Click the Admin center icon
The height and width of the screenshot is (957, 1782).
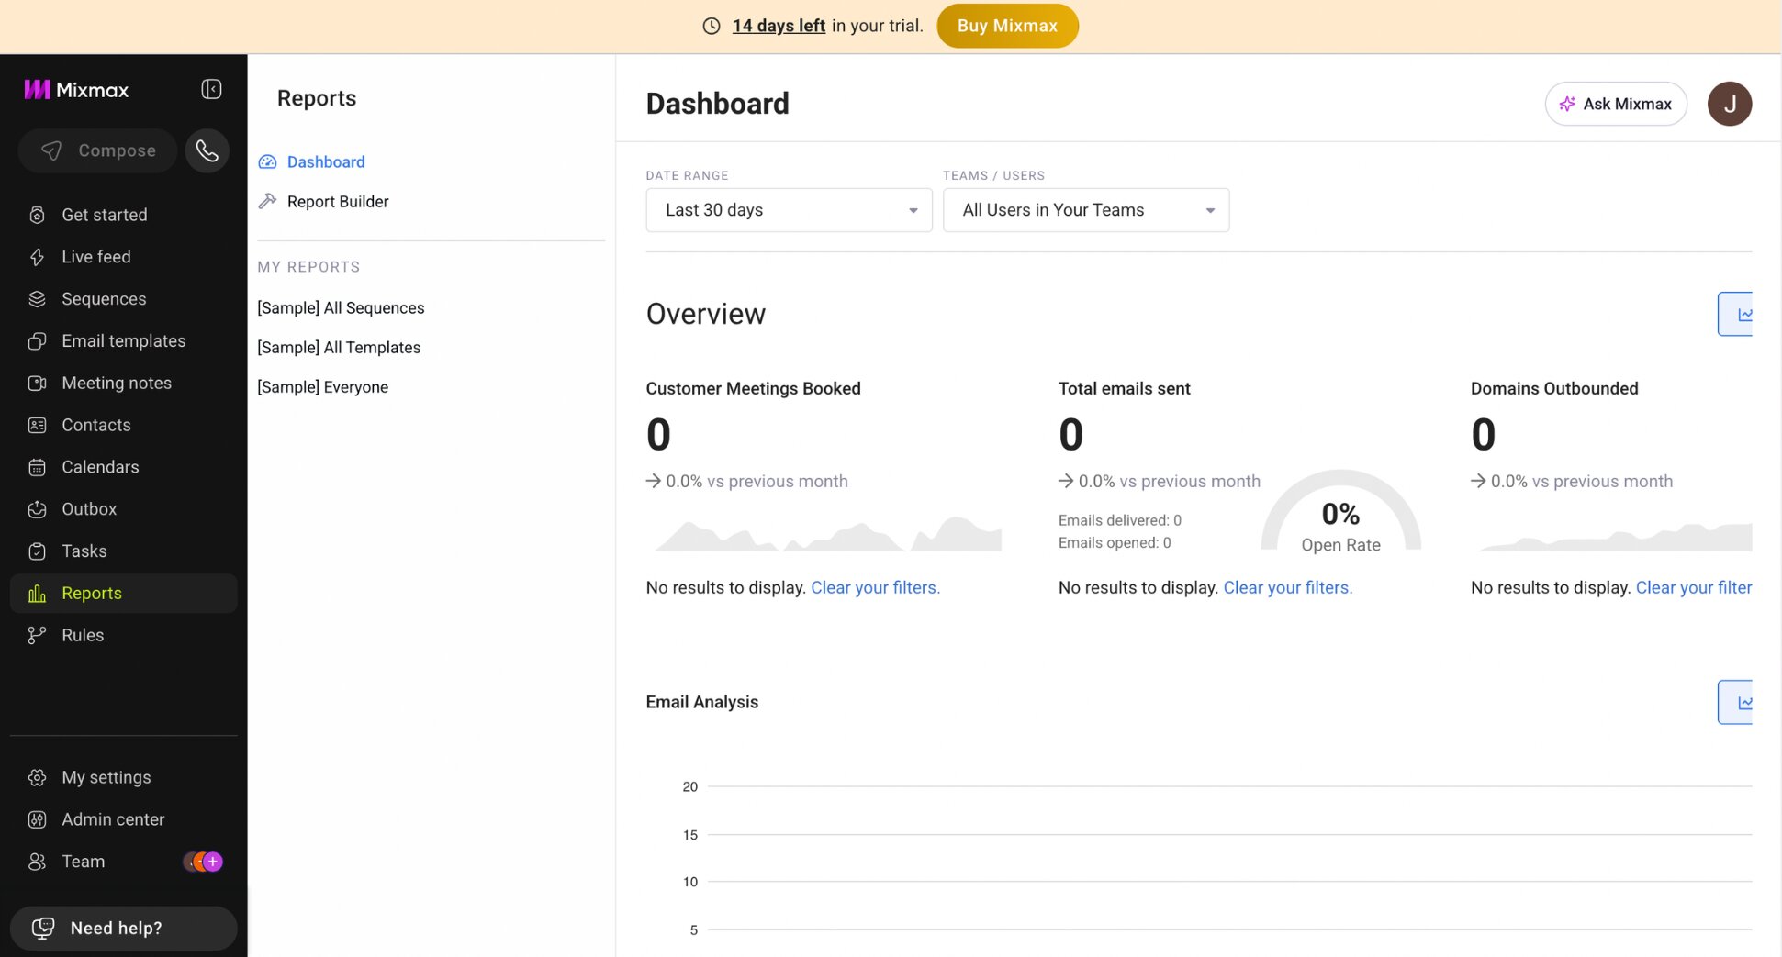coord(37,819)
